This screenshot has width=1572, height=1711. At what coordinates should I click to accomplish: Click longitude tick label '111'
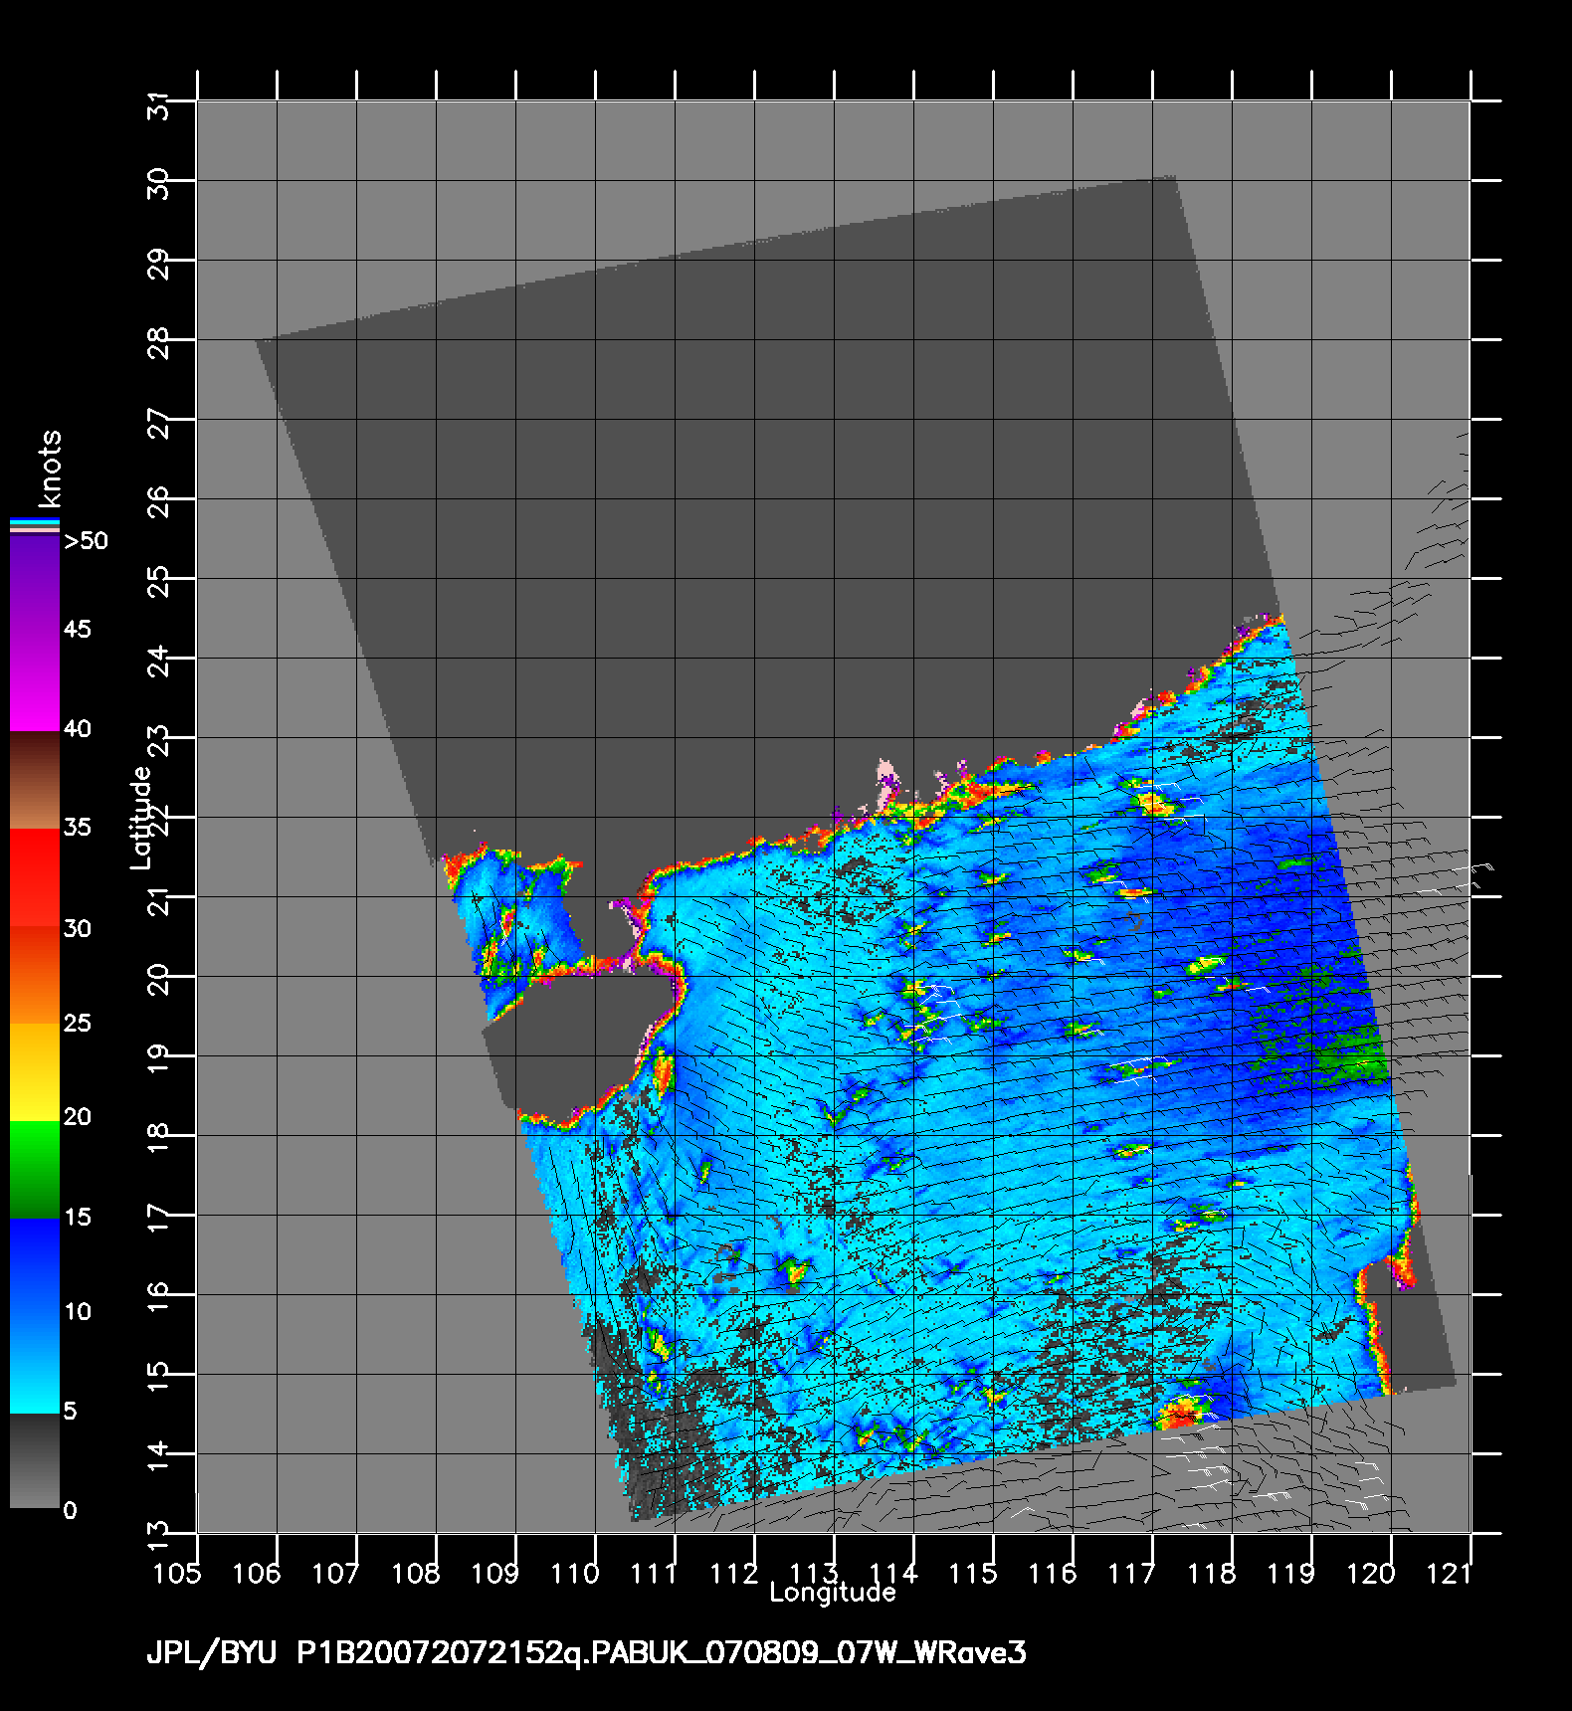coord(655,1574)
